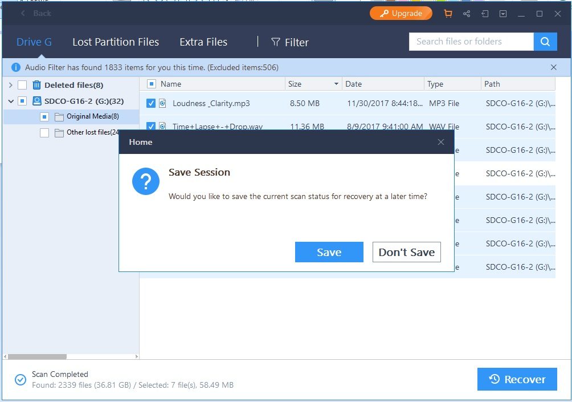Click the Recover button
The image size is (572, 402).
tap(517, 379)
